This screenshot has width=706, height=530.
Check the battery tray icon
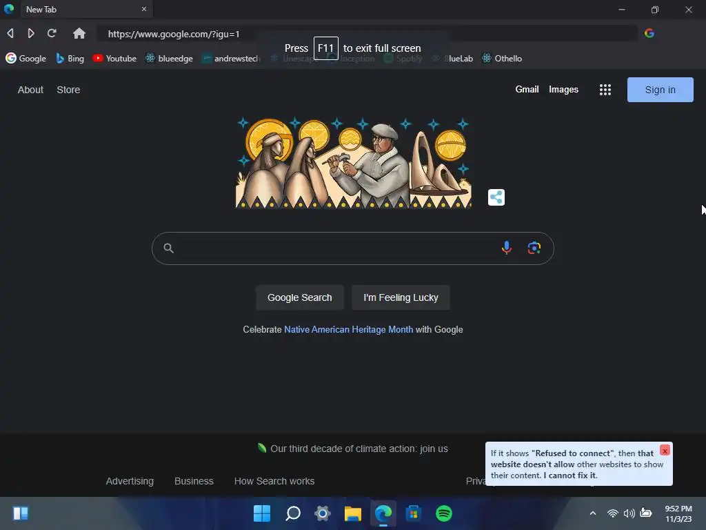click(x=646, y=513)
